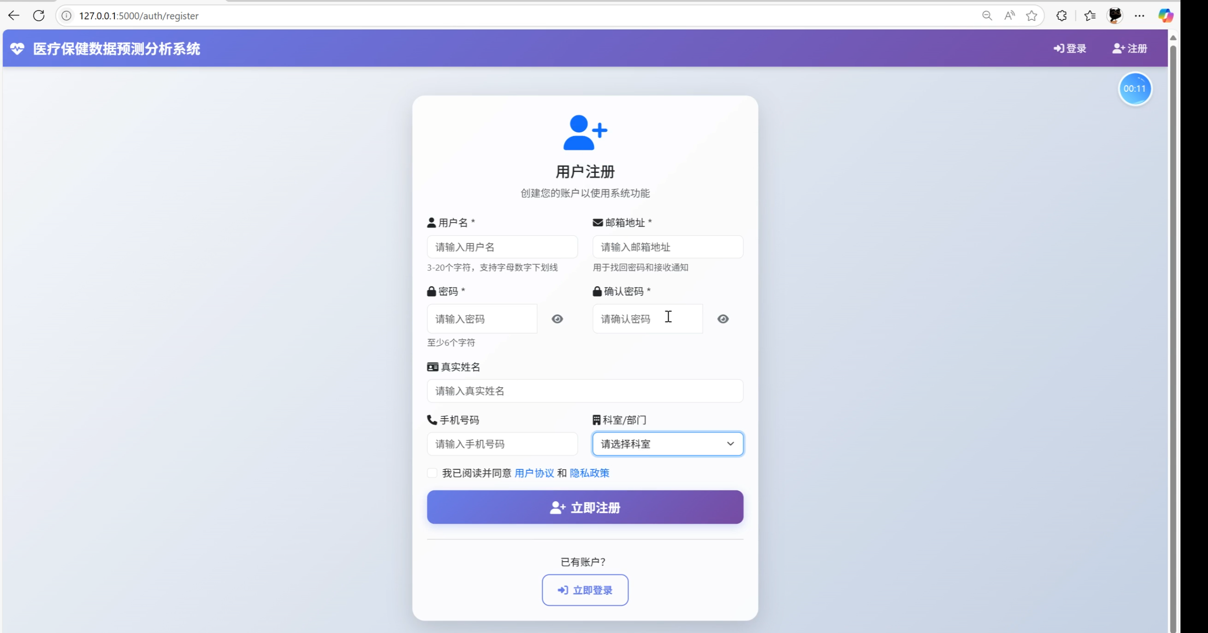Open the browser profile avatar

[x=1115, y=15]
